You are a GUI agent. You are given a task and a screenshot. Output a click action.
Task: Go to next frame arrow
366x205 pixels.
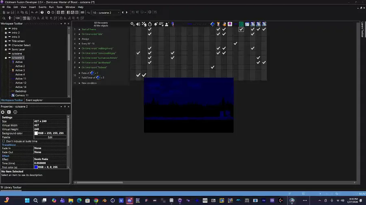pos(127,12)
